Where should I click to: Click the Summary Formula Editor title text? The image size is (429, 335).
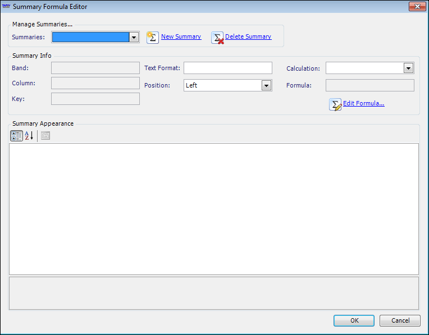click(50, 7)
